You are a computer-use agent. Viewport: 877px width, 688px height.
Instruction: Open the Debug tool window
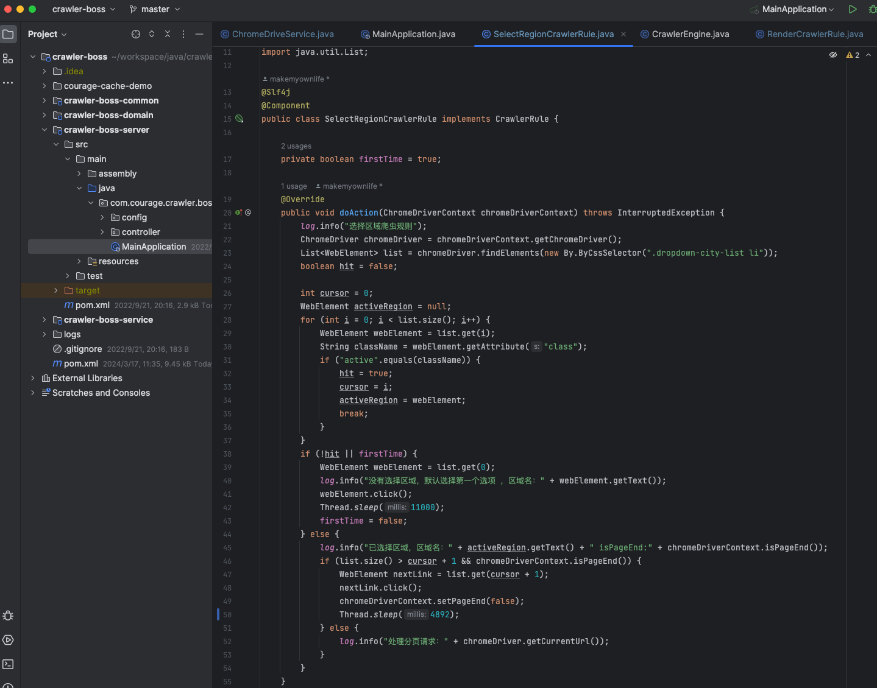click(8, 616)
